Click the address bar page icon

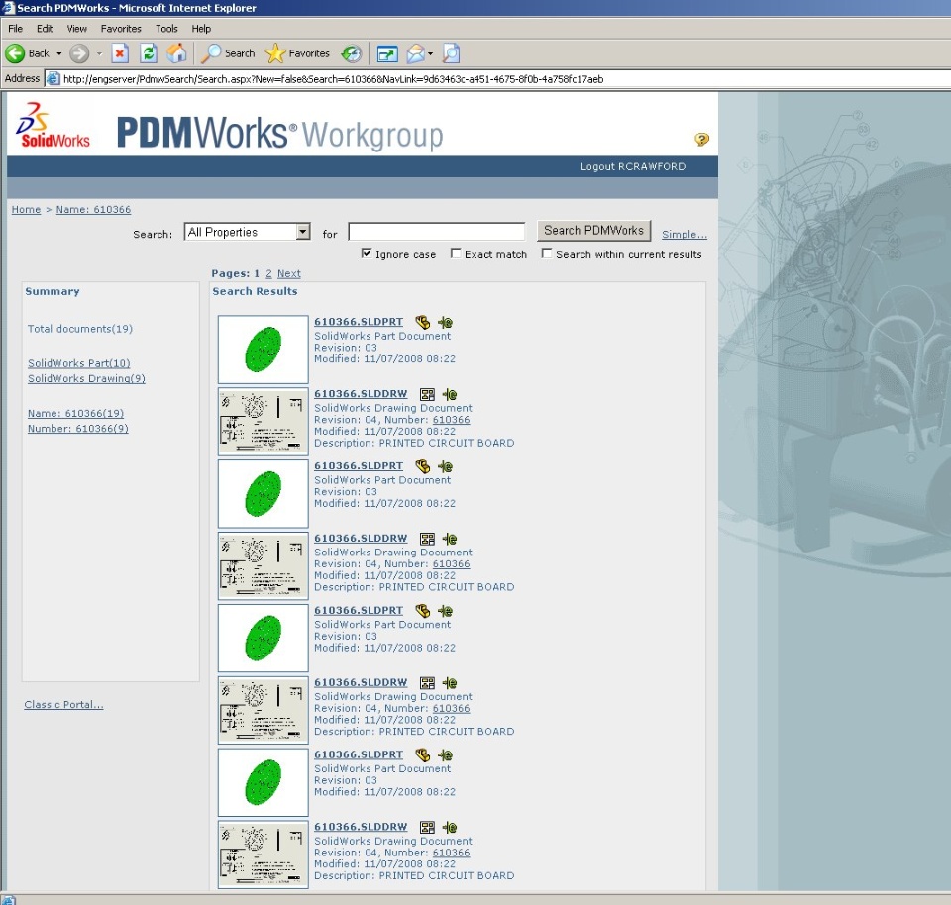coord(53,79)
